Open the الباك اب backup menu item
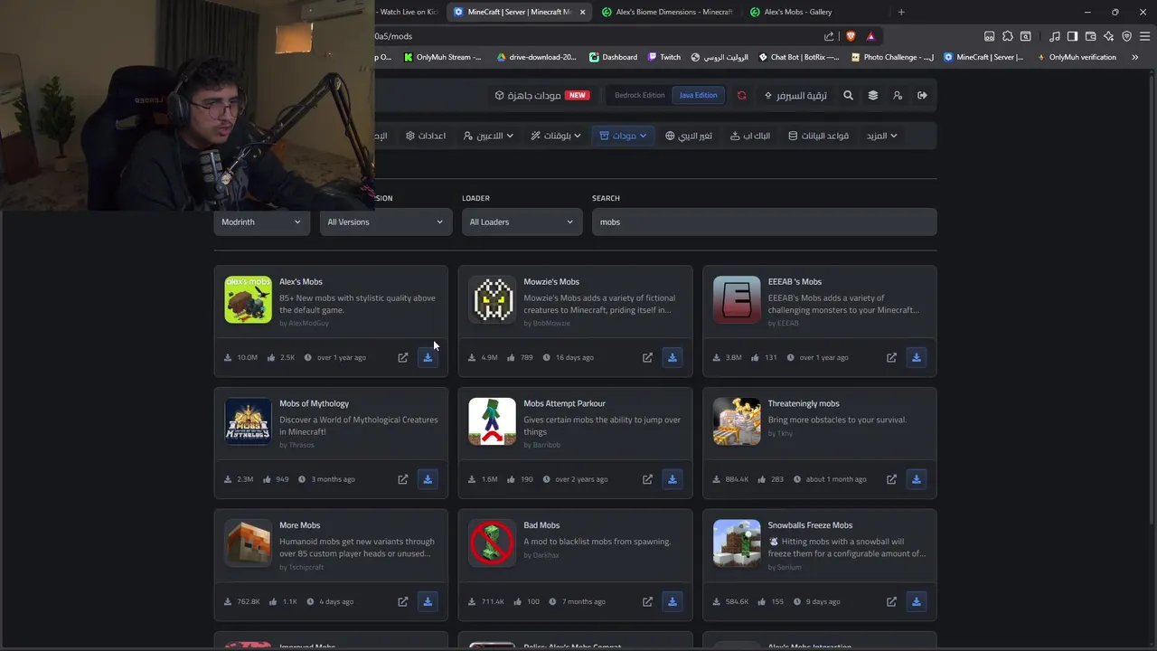This screenshot has height=651, width=1157. (750, 136)
